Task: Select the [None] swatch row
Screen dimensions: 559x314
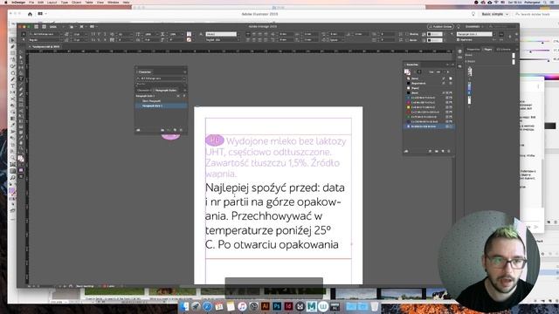Action: (x=429, y=78)
